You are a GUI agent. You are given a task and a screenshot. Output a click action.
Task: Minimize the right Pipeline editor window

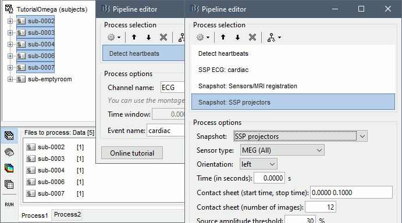tap(335, 9)
